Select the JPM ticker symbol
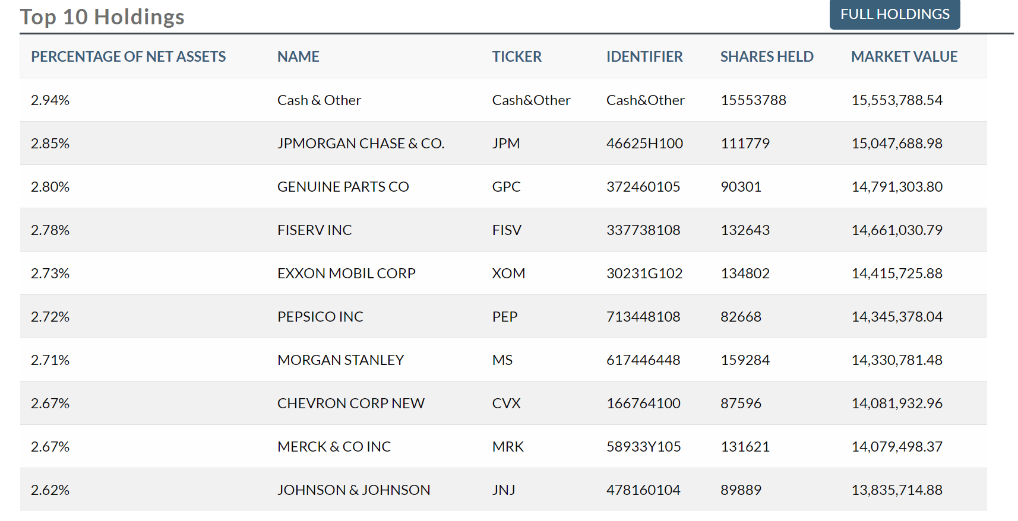 (507, 143)
